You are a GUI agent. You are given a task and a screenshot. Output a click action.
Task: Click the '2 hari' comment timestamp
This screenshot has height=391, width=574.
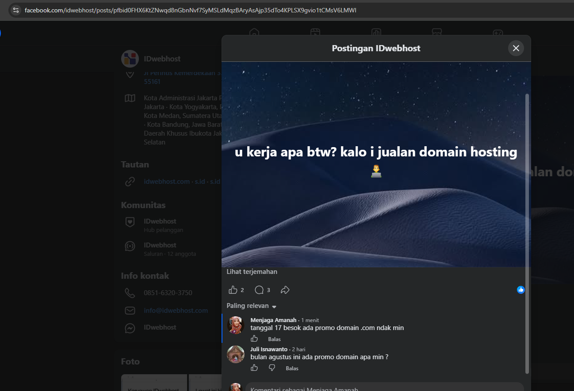click(298, 349)
